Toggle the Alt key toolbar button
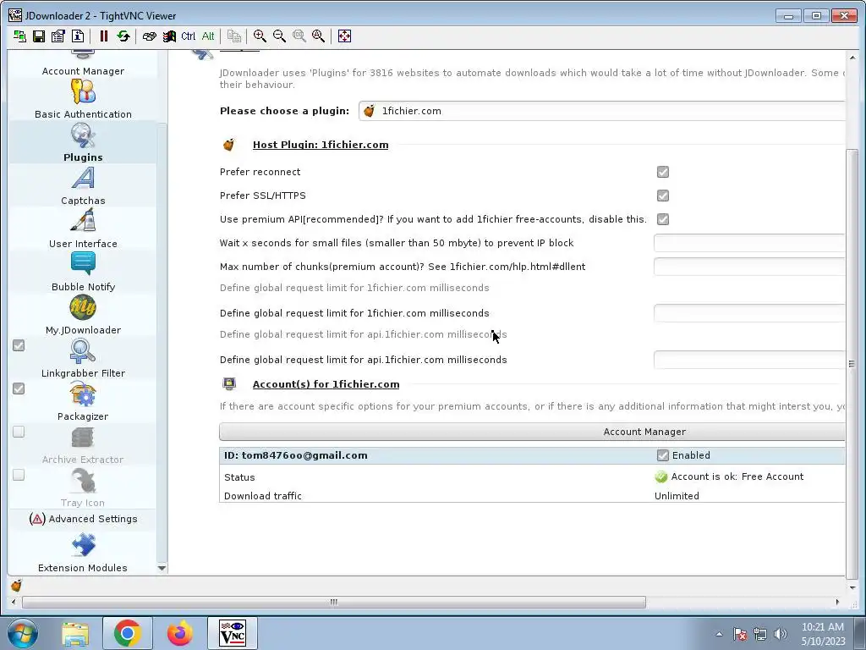Screen dimensions: 866x650 208,36
